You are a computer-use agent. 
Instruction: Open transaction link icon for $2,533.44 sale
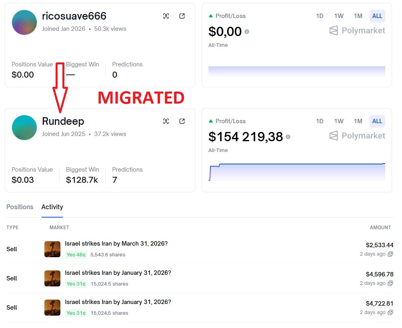pos(390,254)
